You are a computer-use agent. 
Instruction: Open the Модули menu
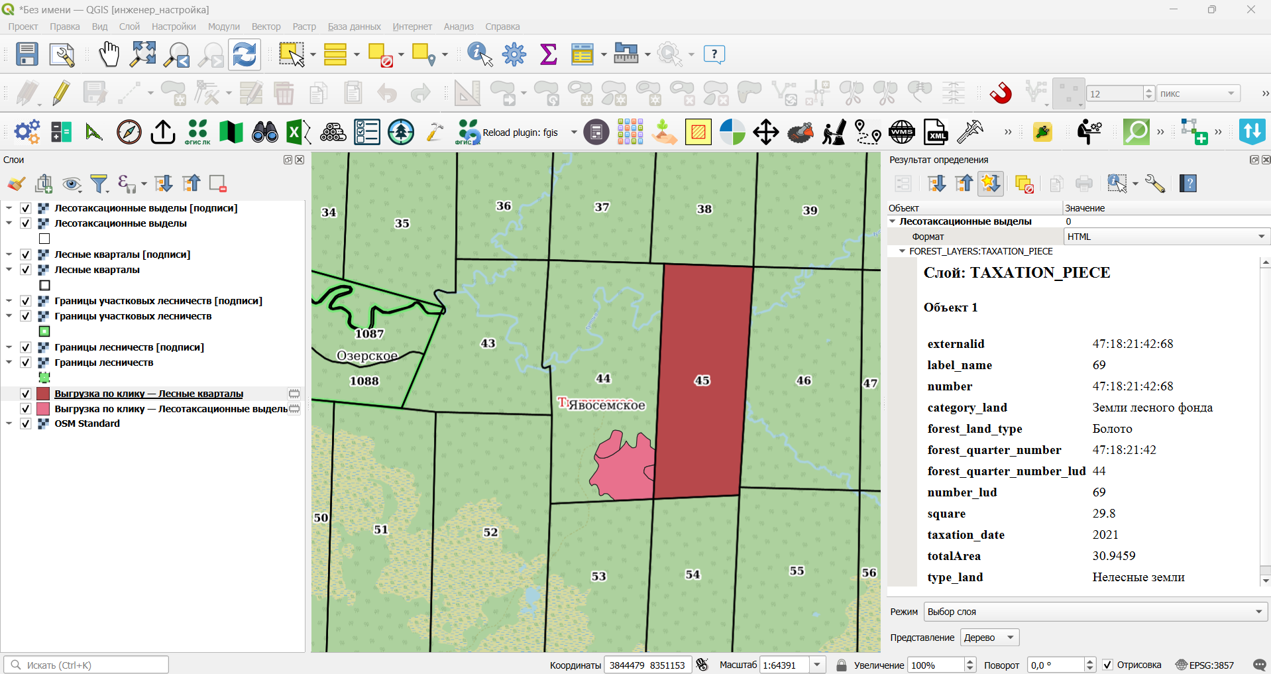coord(224,27)
